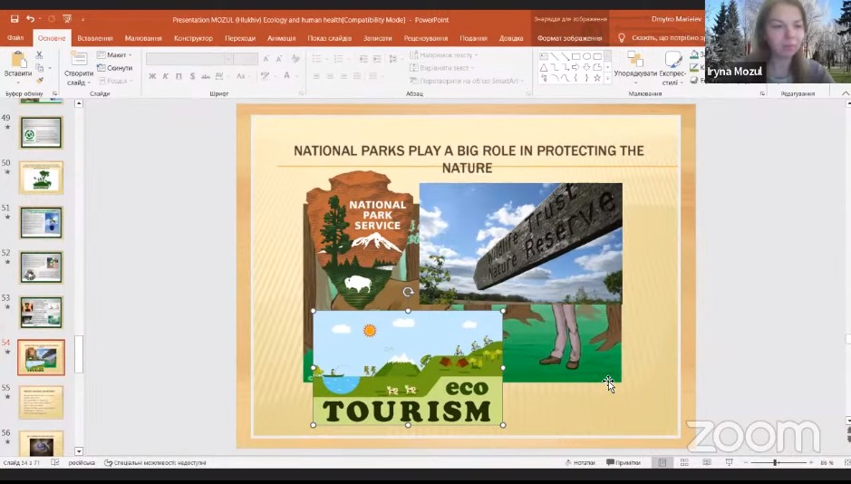The height and width of the screenshot is (484, 851).
Task: Click the Copy icon in clipboard group
Action: (40, 68)
